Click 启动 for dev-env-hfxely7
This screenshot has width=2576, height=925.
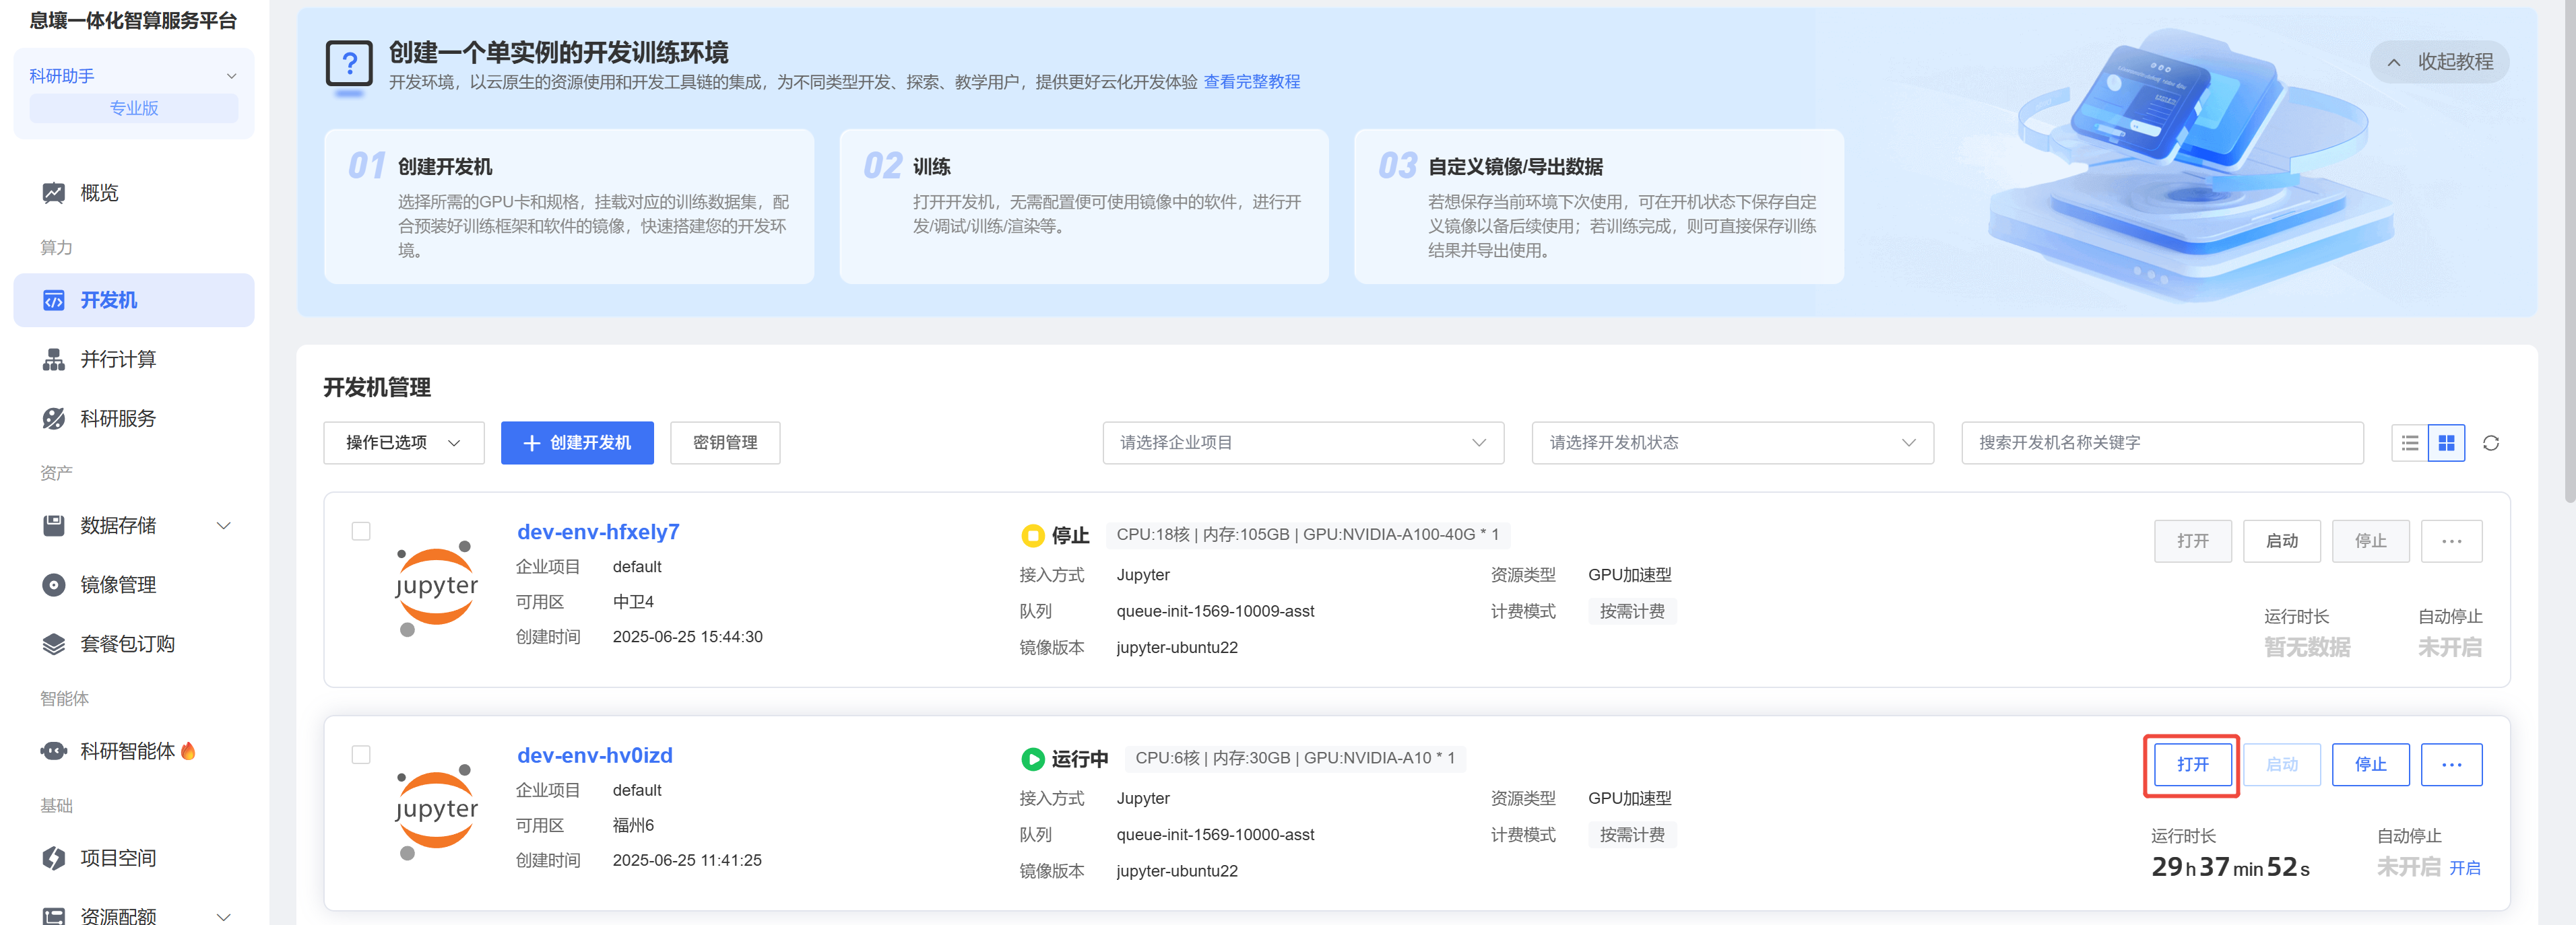pos(2281,541)
